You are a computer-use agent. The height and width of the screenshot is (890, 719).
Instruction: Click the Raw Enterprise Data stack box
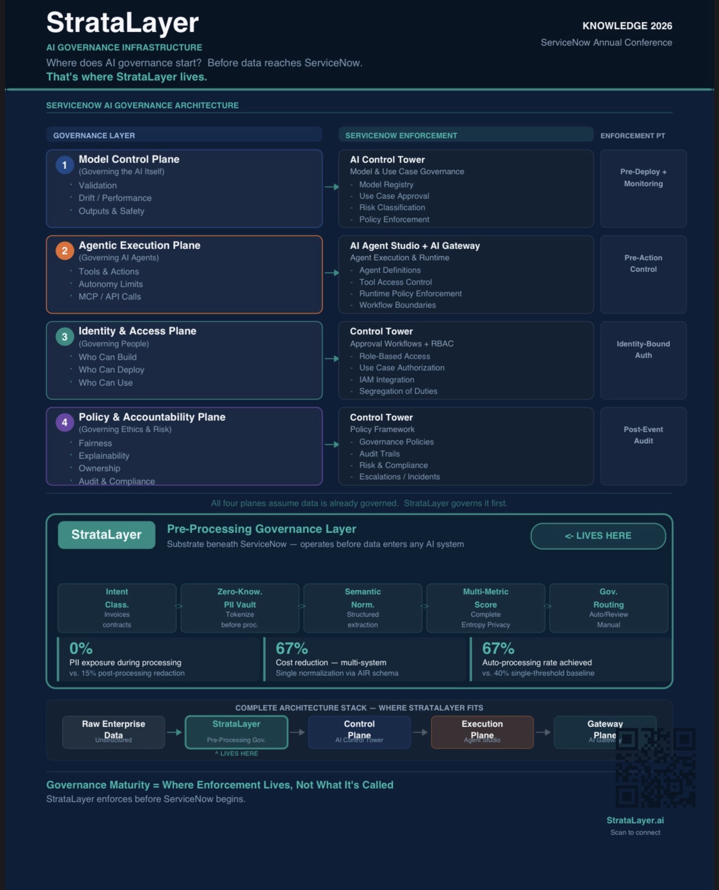[114, 732]
